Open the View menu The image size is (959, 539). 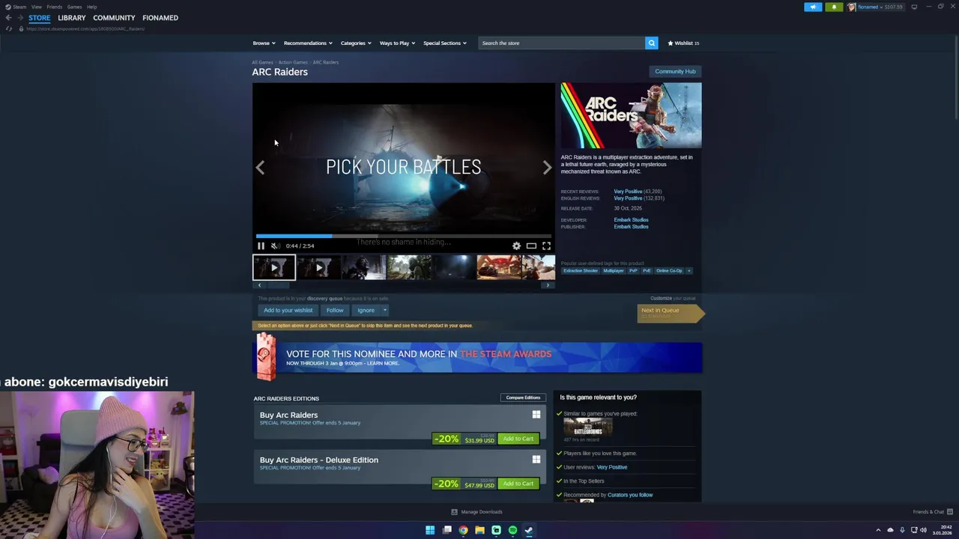(37, 7)
